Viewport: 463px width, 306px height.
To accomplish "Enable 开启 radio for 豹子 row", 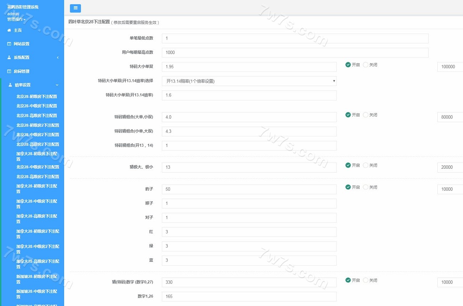I will (348, 187).
